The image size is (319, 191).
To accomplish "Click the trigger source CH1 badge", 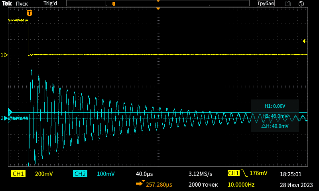I will tap(234, 173).
